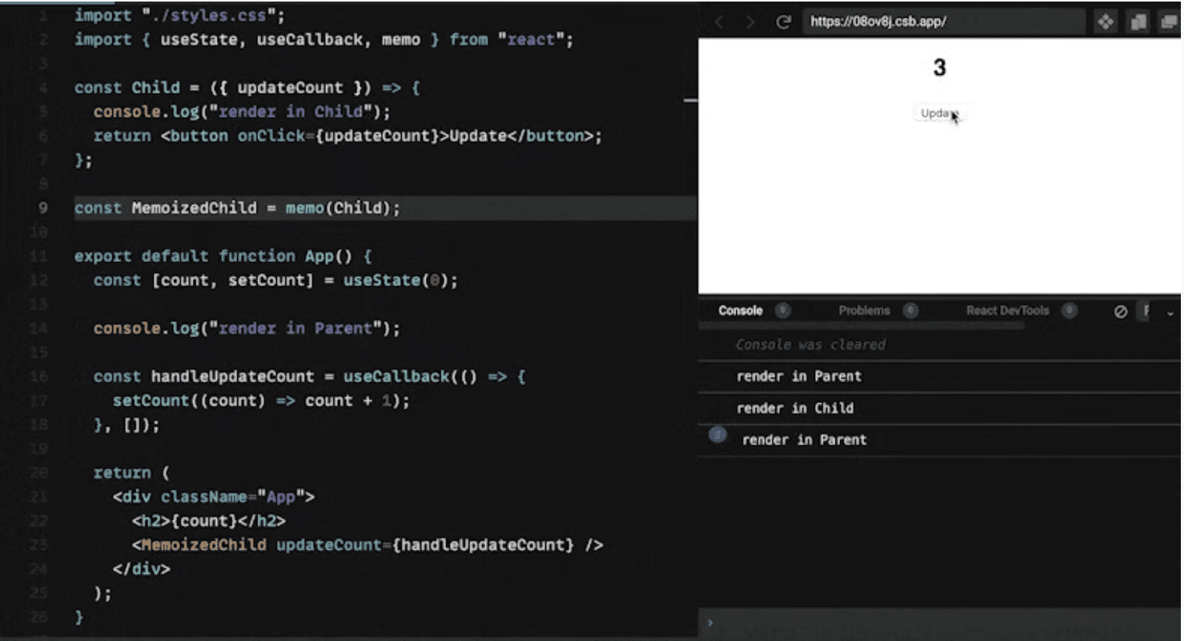The height and width of the screenshot is (641, 1184).
Task: Click the count heading showing 3
Action: [x=940, y=69]
